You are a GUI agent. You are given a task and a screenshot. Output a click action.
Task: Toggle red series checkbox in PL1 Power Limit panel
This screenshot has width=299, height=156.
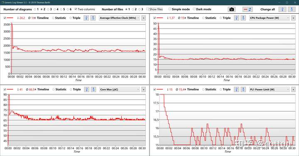click(154, 89)
